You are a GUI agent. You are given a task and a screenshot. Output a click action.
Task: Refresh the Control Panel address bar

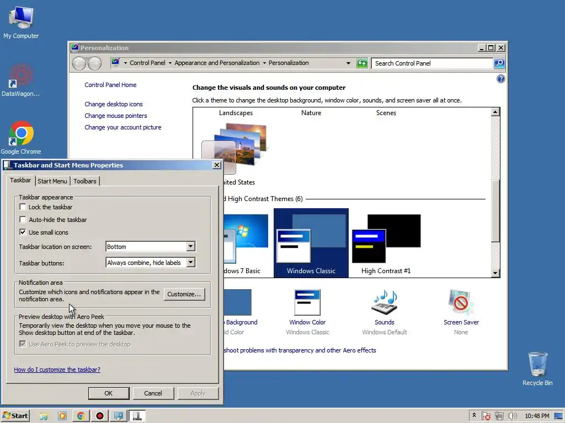362,63
